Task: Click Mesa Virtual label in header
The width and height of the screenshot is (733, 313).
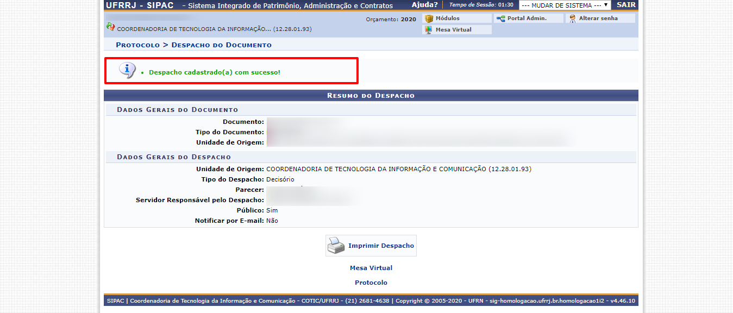Action: pyautogui.click(x=453, y=30)
